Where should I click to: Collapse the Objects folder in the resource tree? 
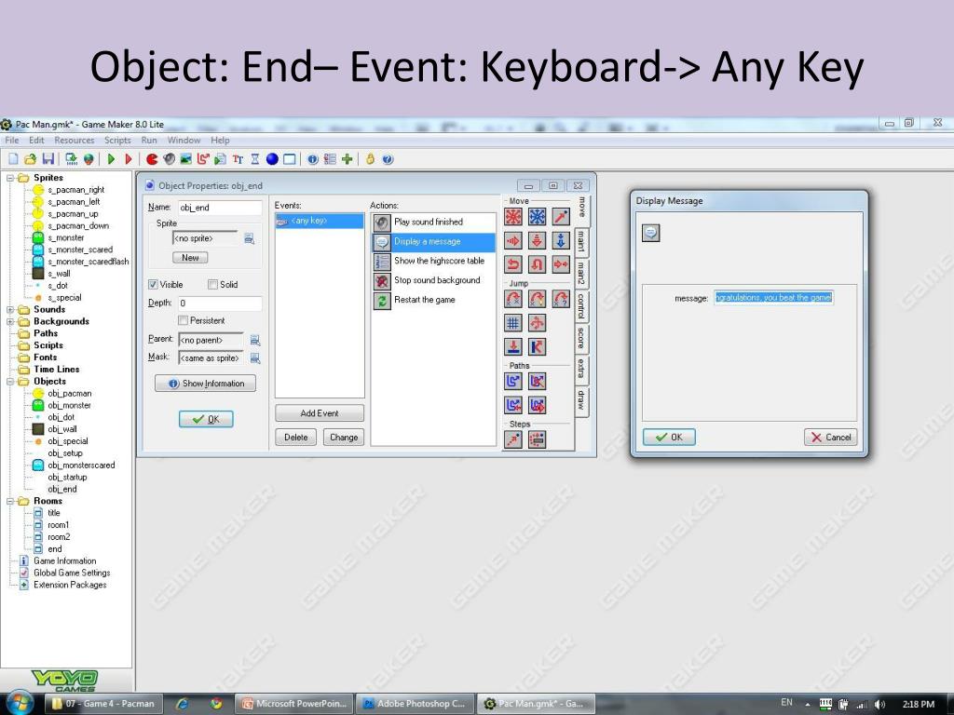(10, 382)
